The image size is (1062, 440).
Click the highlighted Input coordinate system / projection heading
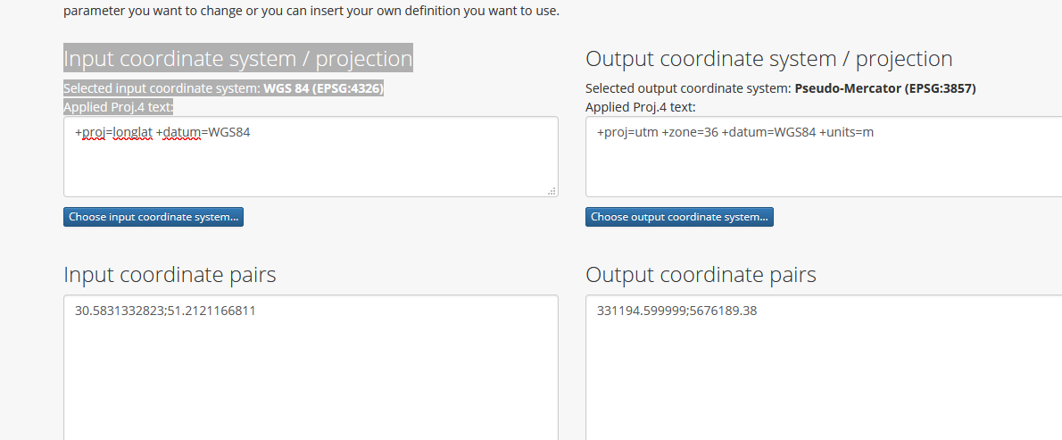[x=237, y=59]
